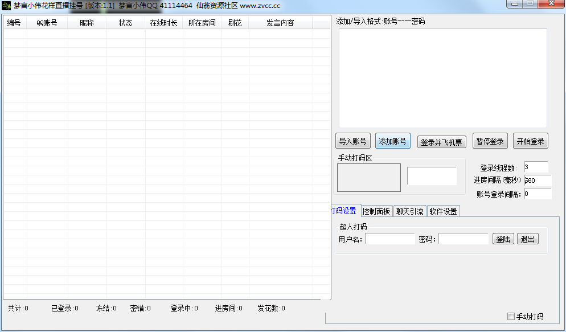Click the 账号登录间隔 field
The height and width of the screenshot is (332, 566).
[538, 194]
